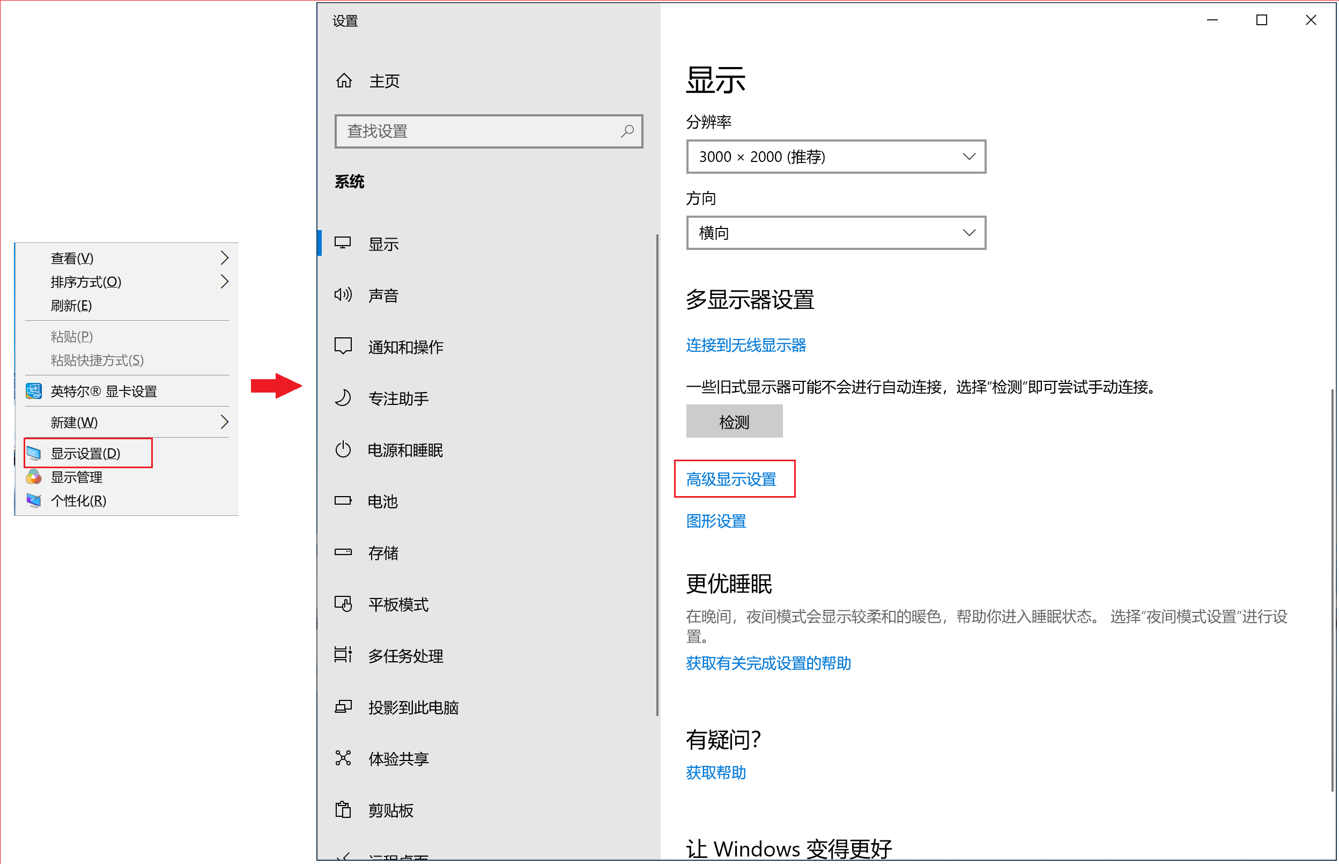Click the Clipboard icon in the sidebar
This screenshot has height=864, width=1339.
pos(343,810)
